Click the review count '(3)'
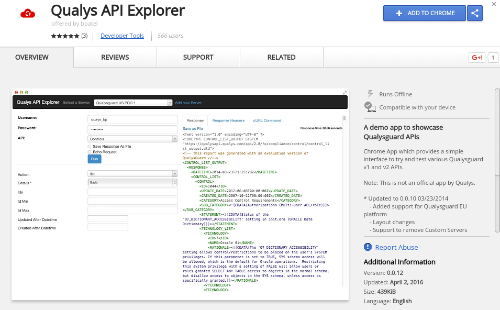The width and height of the screenshot is (500, 310). tap(84, 36)
